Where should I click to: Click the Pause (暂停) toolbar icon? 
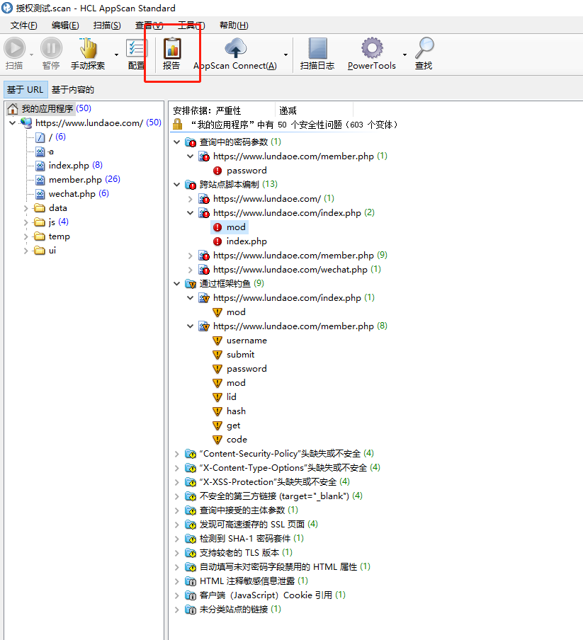51,48
